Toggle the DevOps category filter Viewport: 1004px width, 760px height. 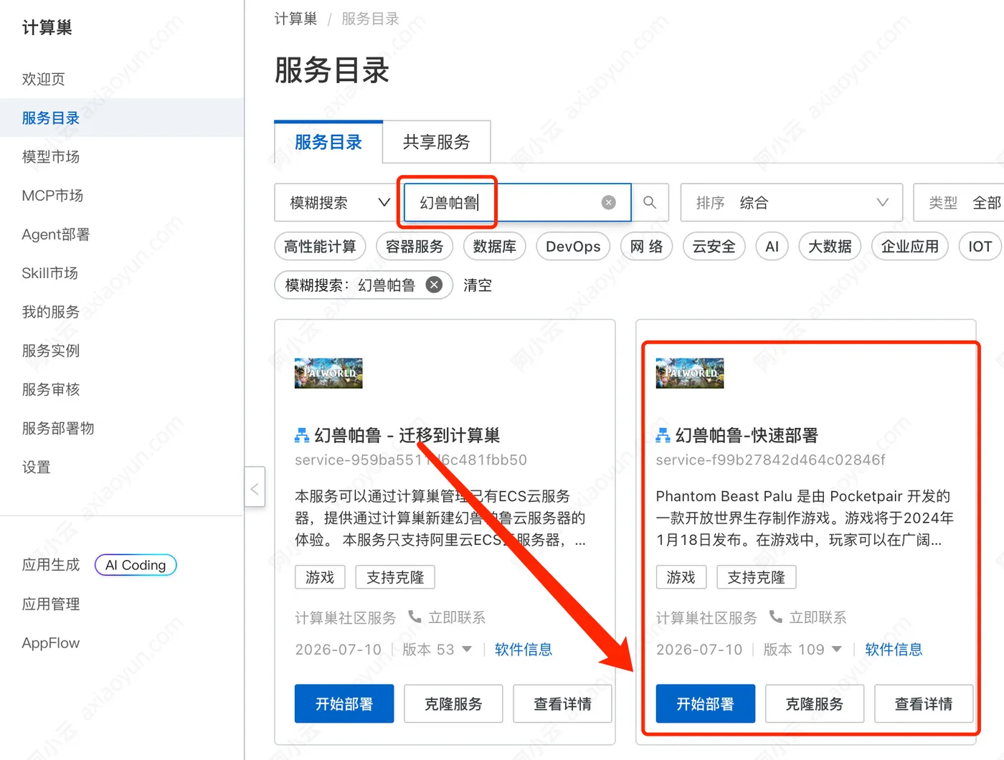point(573,247)
